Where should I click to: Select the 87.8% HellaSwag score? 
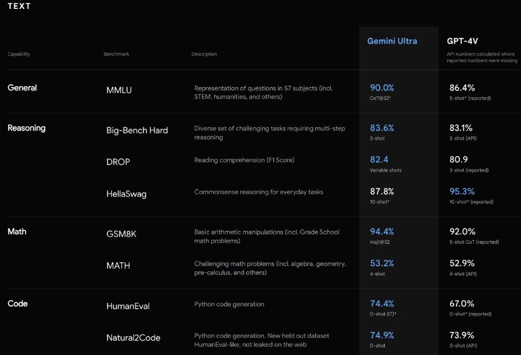tap(382, 191)
